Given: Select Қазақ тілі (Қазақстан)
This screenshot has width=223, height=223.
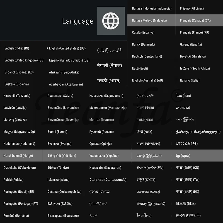Looking at the screenshot, I should pyautogui.click(x=105, y=168).
